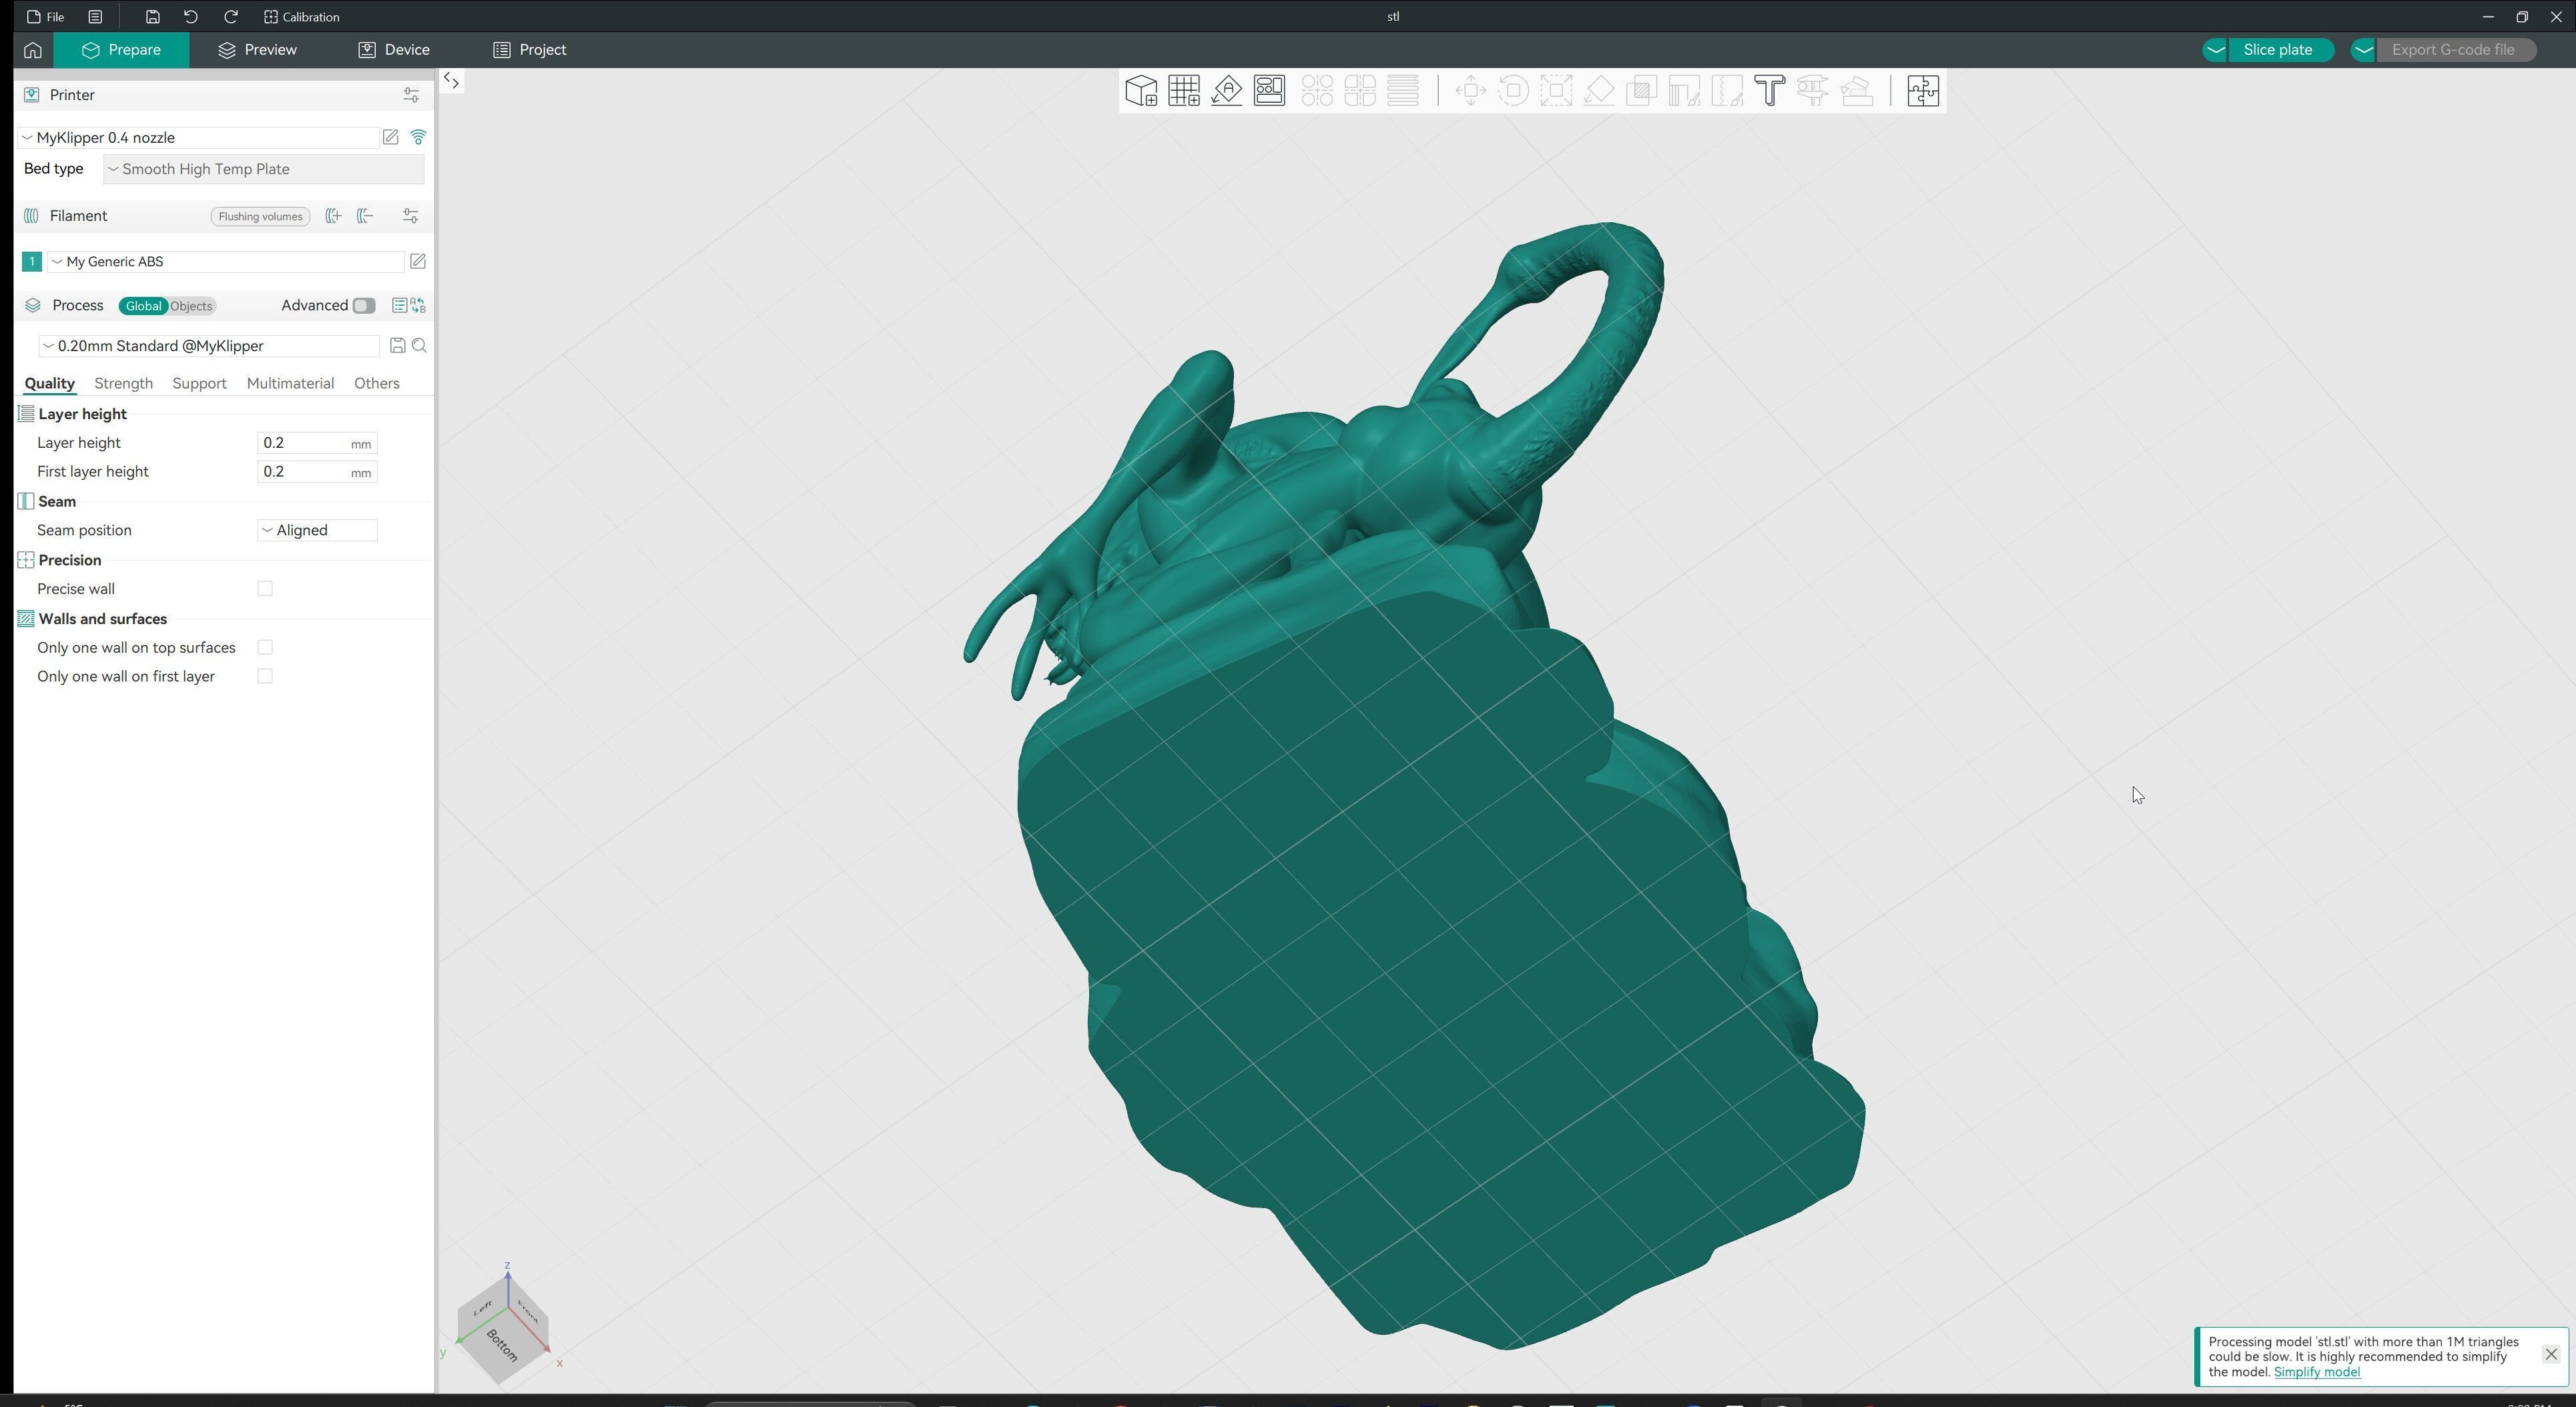
Task: Click the home icon
Action: [x=33, y=50]
